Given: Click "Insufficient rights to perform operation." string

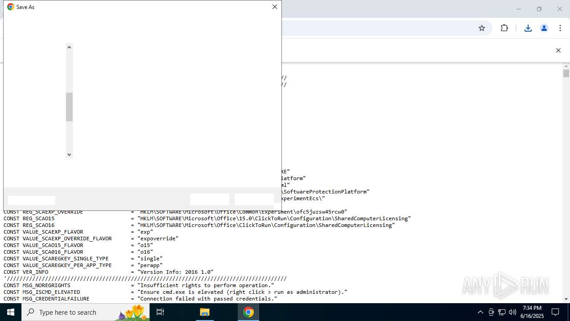Looking at the screenshot, I should click(206, 285).
